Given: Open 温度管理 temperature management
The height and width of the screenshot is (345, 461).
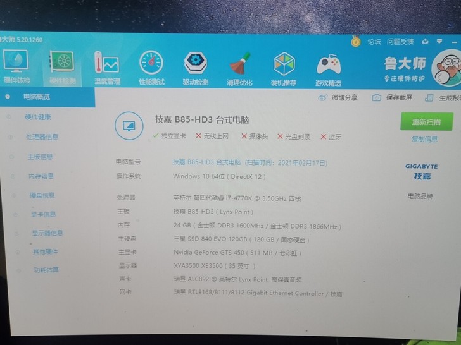Looking at the screenshot, I should (x=107, y=68).
